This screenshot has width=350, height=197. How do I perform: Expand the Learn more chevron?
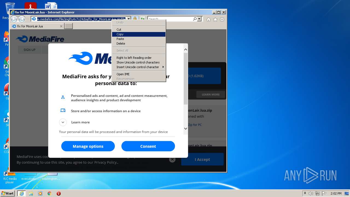click(63, 122)
